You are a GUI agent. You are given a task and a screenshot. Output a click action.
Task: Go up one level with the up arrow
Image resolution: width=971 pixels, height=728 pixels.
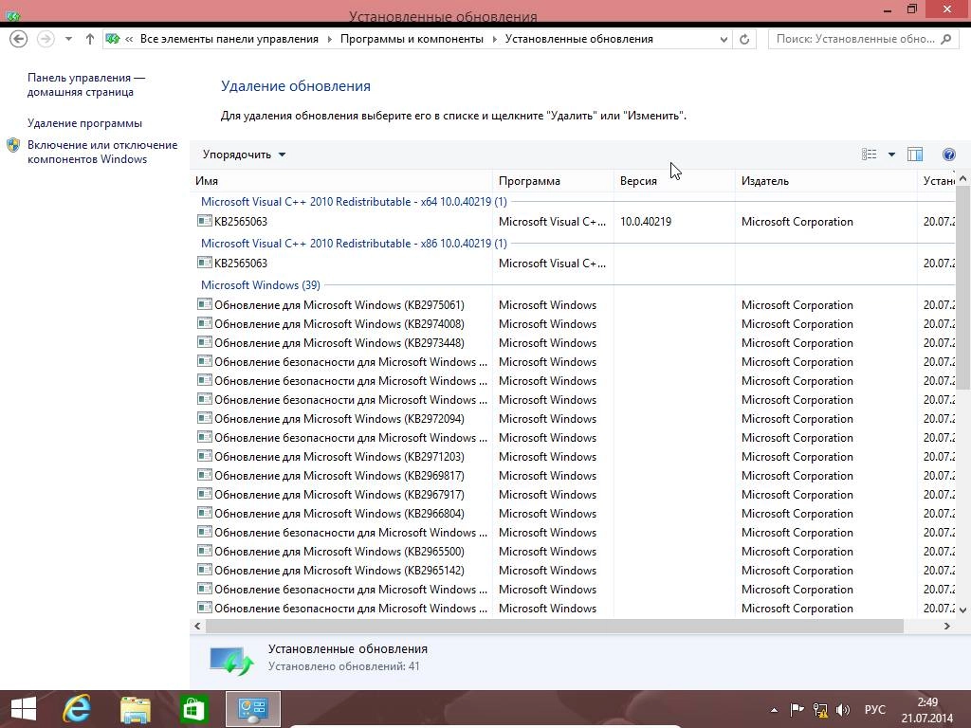90,39
